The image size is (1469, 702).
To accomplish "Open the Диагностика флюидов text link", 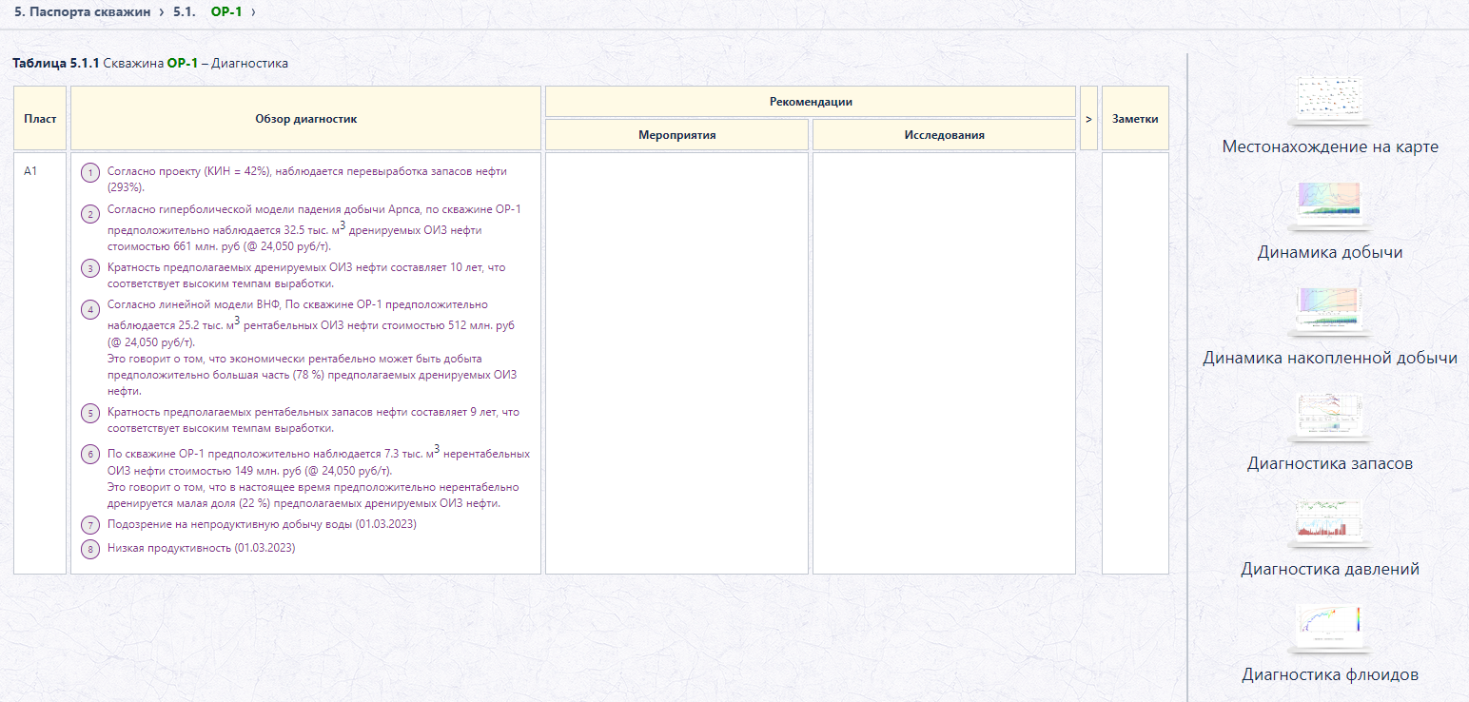I will [x=1330, y=674].
